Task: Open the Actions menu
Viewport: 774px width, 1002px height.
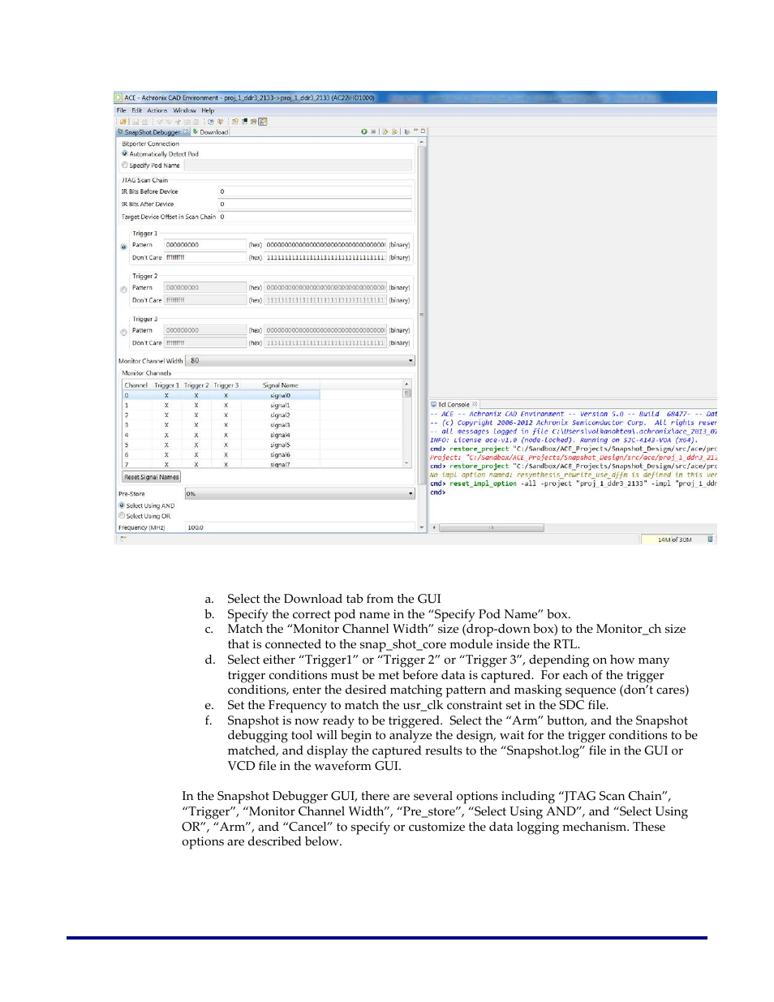Action: tap(157, 110)
